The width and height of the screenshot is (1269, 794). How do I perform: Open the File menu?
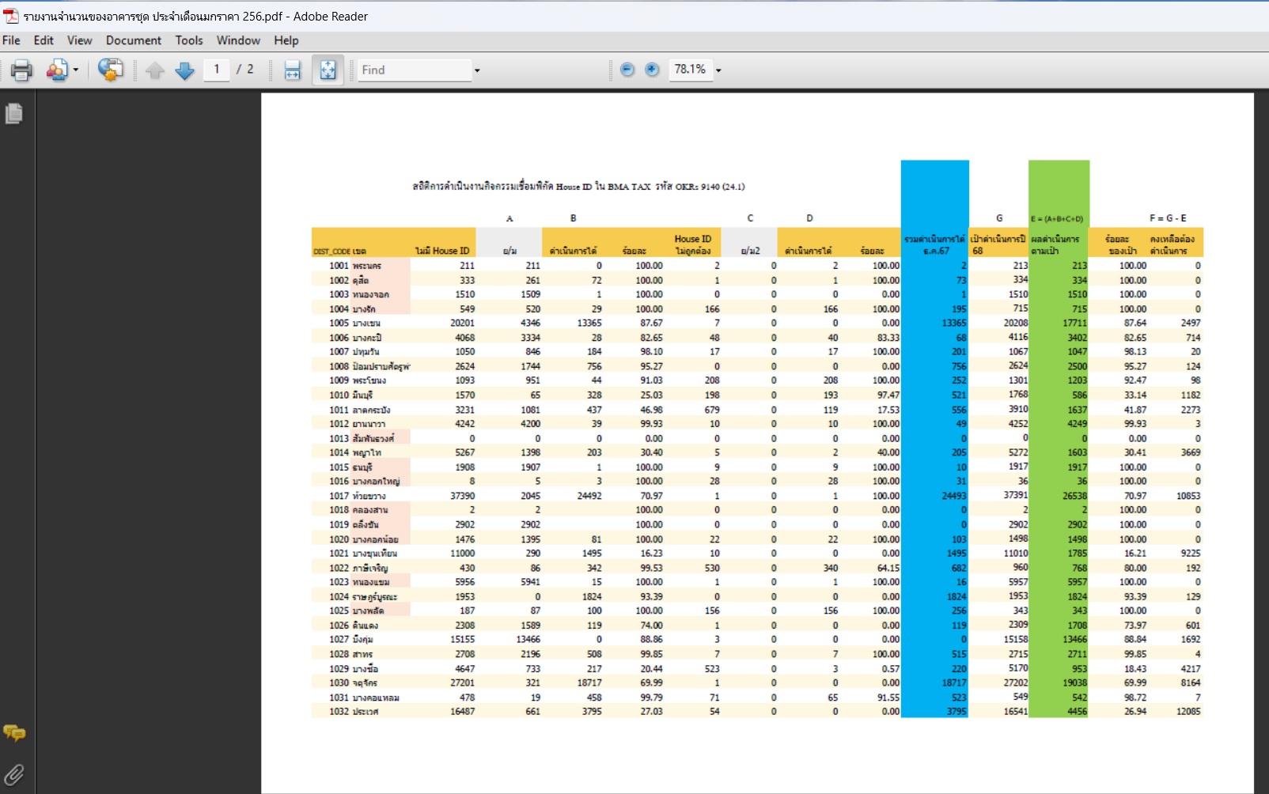click(x=12, y=40)
